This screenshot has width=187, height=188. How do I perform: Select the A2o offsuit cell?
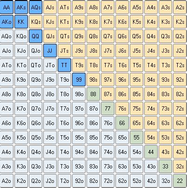7,181
